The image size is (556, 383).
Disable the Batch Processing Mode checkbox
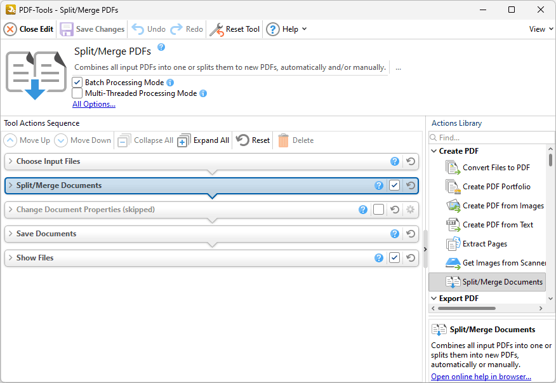coord(77,83)
